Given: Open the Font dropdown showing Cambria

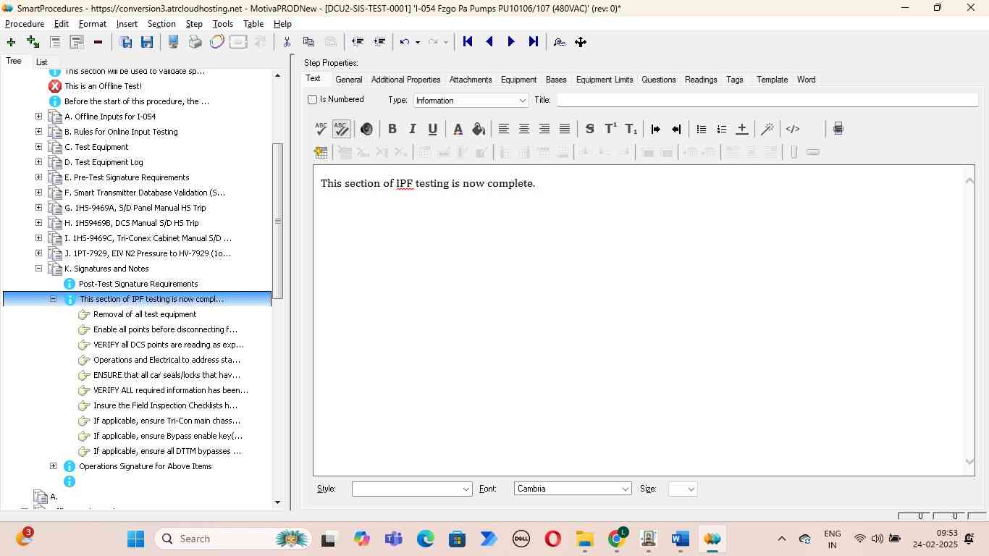Looking at the screenshot, I should click(x=573, y=489).
